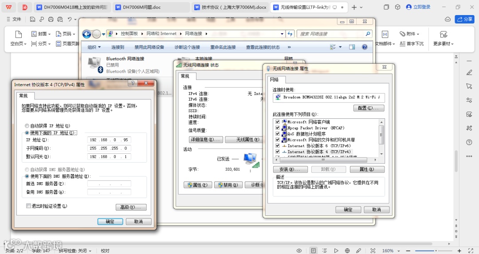The width and height of the screenshot is (479, 254).
Task: Expand the 附件 attachment dropdown
Action: pyautogui.click(x=418, y=34)
